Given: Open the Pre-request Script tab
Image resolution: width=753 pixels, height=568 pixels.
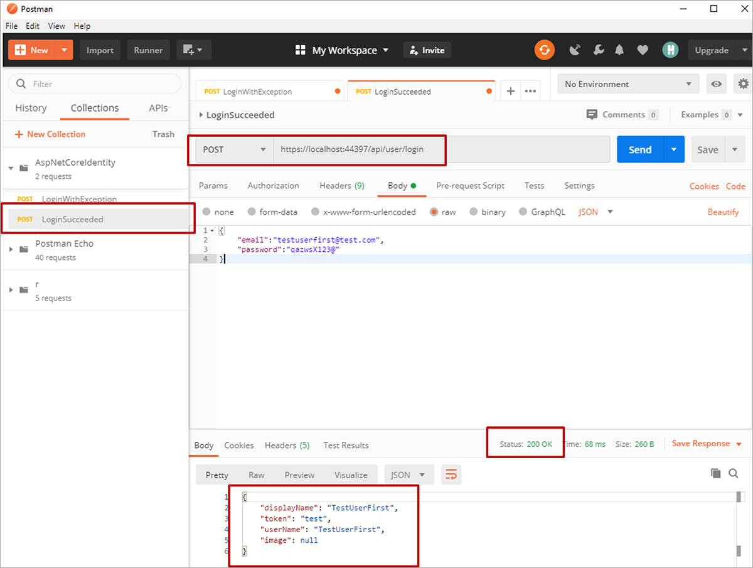Looking at the screenshot, I should point(470,186).
